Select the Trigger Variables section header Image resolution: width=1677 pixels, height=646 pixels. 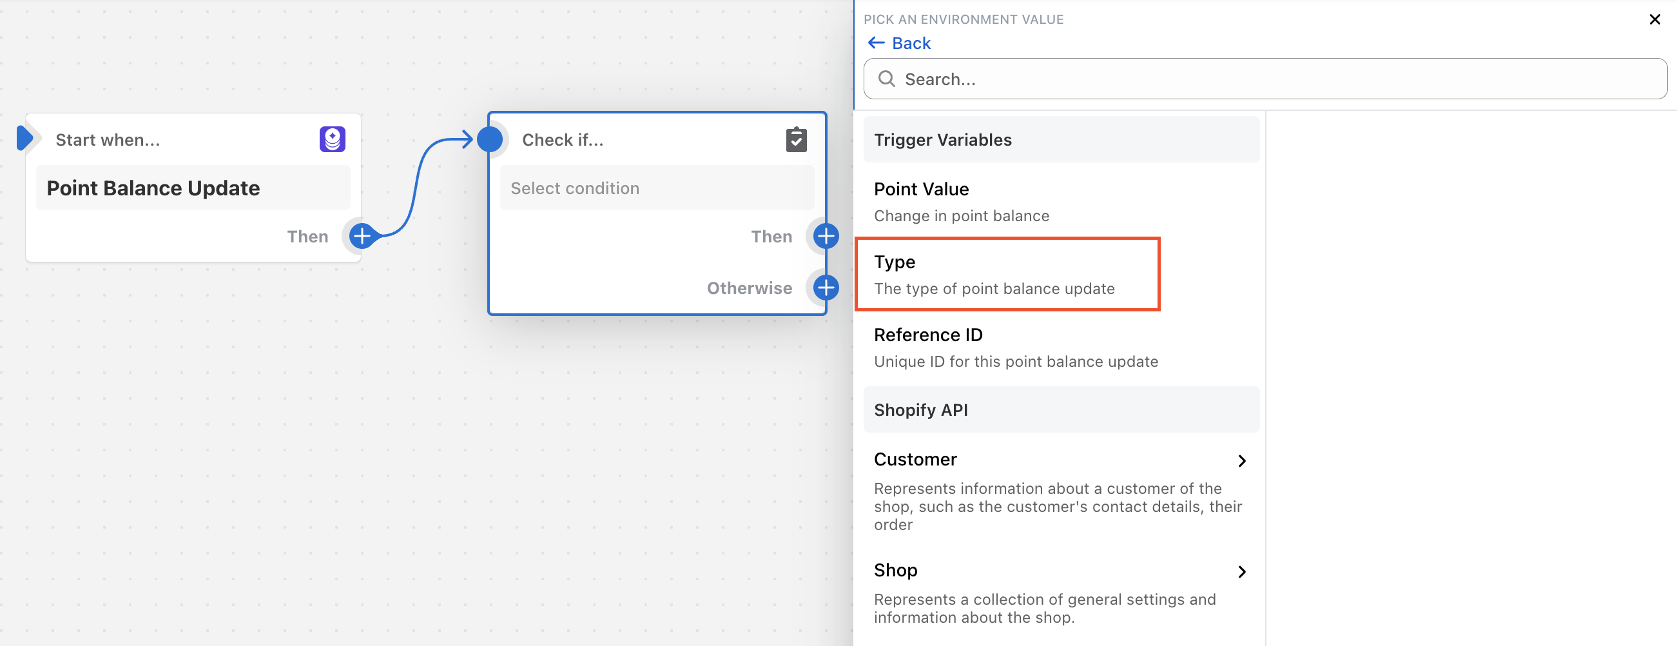tap(1061, 140)
